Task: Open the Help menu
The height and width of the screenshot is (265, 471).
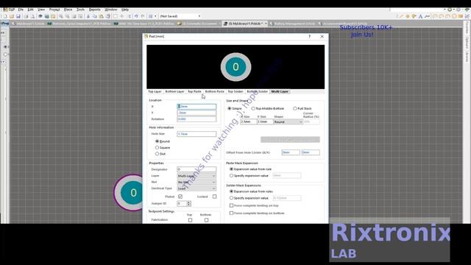Action: [x=125, y=10]
